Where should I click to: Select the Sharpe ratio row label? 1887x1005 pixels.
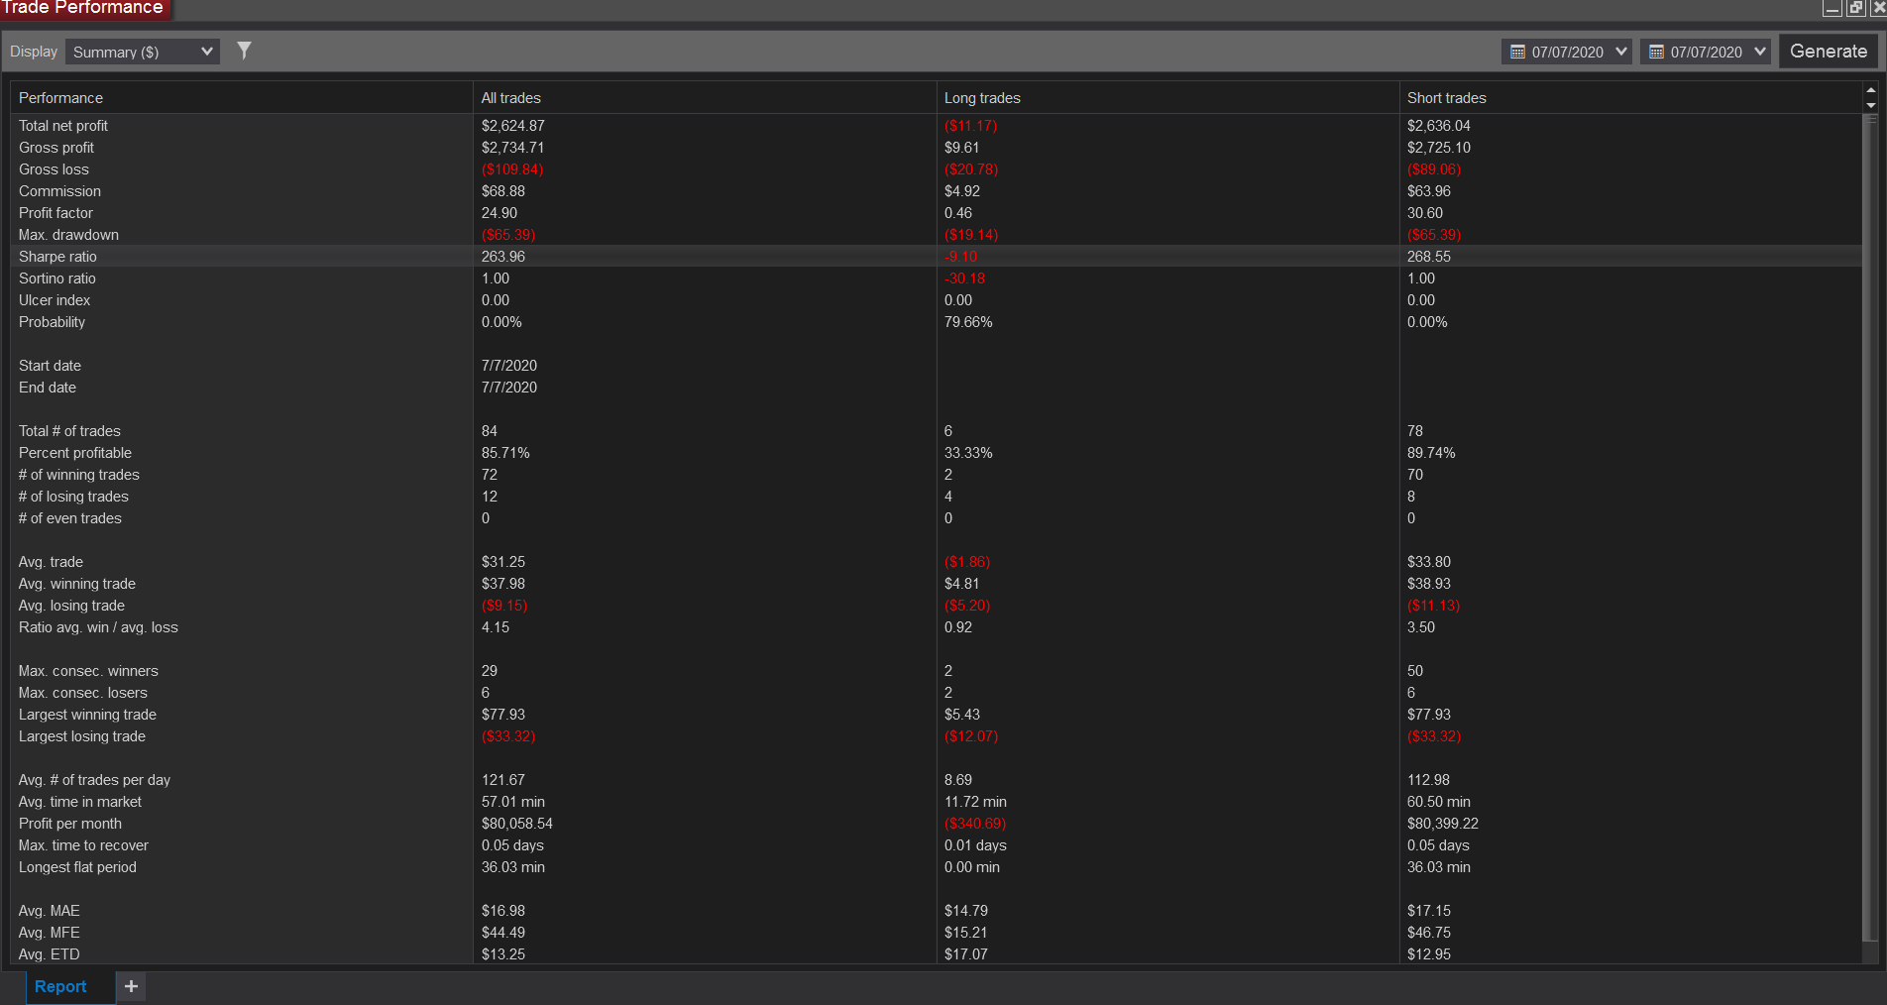pos(57,257)
